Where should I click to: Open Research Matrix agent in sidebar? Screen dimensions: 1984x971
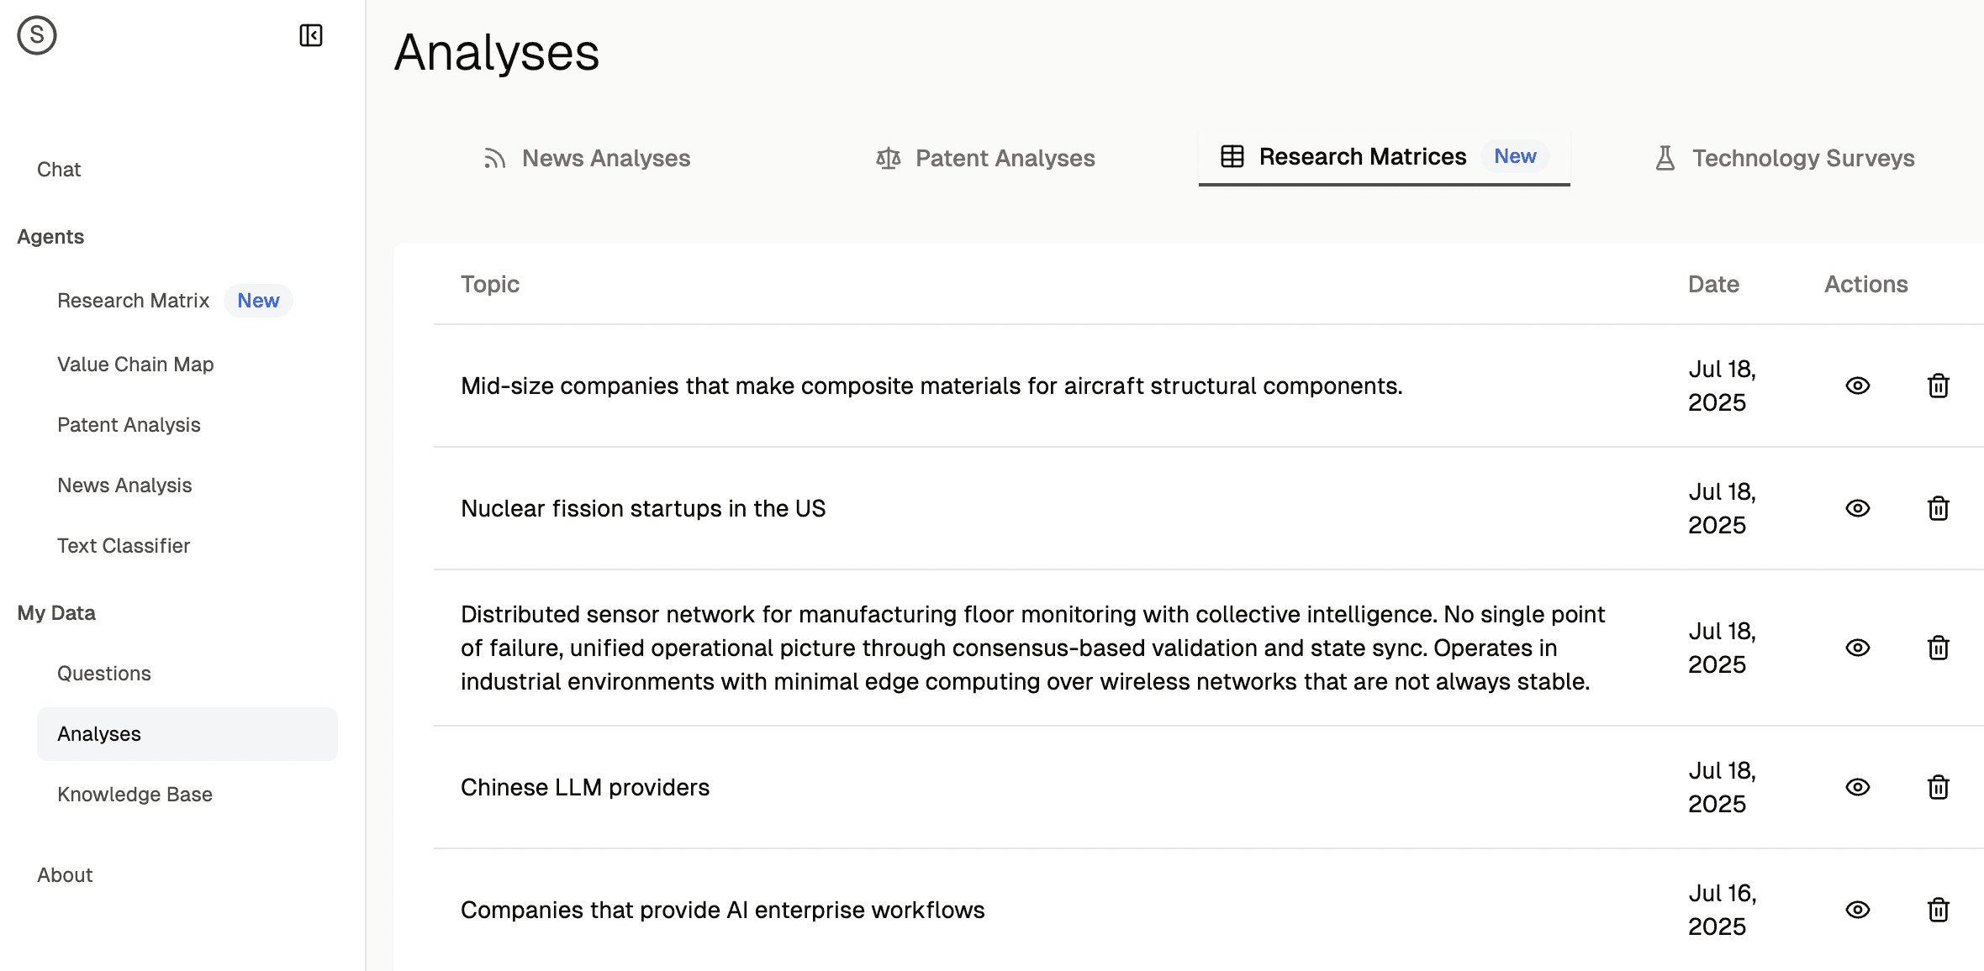pyautogui.click(x=134, y=301)
